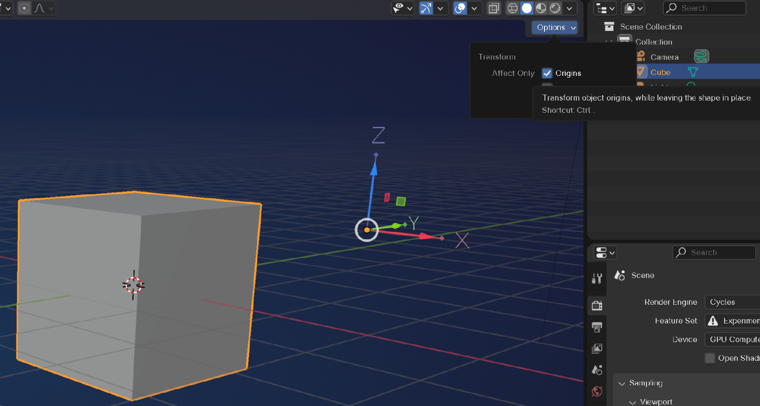Toggle proportional editing button
The height and width of the screenshot is (406, 760).
click(24, 8)
